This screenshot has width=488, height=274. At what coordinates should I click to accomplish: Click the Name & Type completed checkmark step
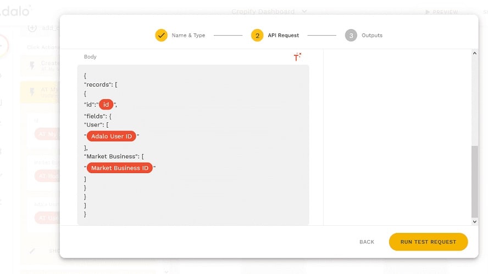(x=161, y=36)
